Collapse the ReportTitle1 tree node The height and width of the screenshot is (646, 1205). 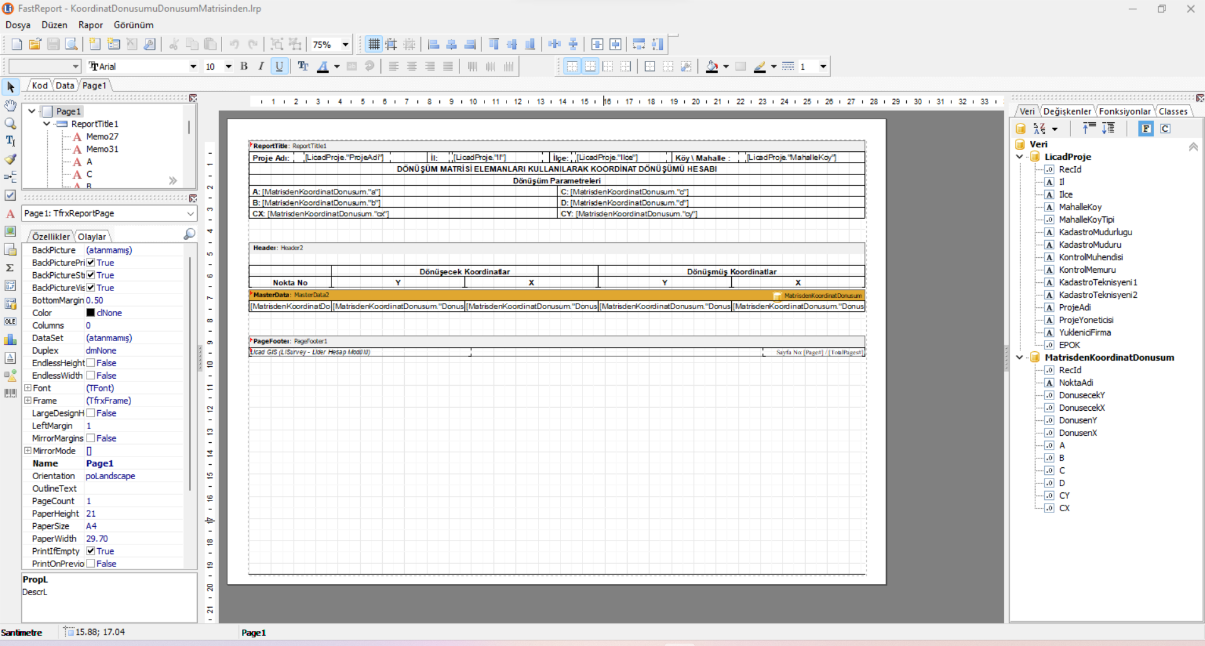46,124
